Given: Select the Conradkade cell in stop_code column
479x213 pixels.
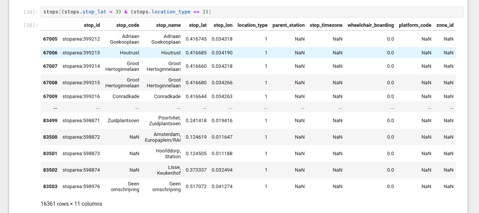Looking at the screenshot, I should tap(126, 97).
